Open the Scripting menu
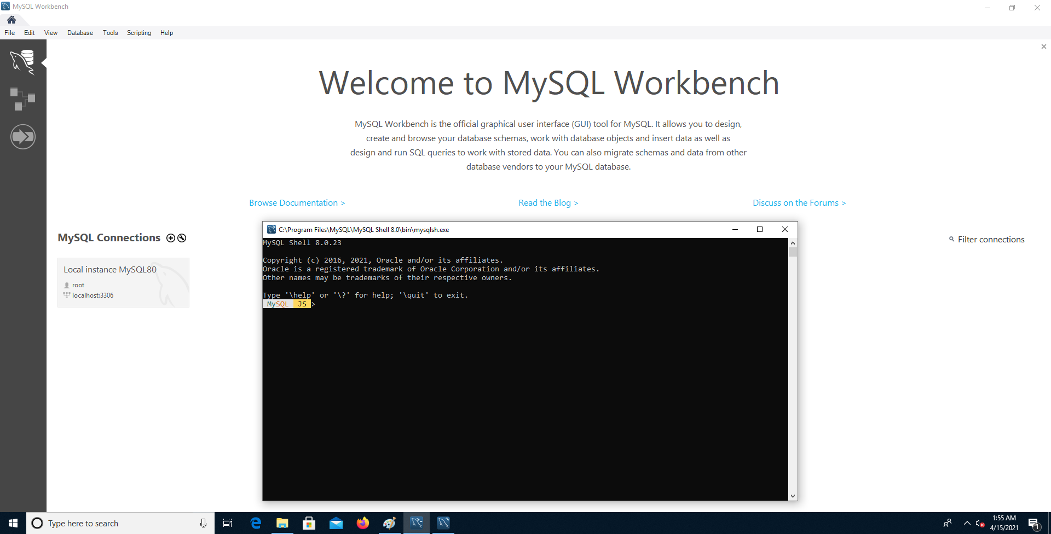This screenshot has height=534, width=1051. [139, 33]
